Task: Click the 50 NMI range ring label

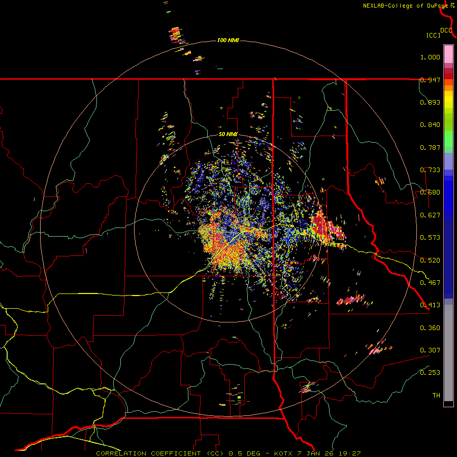Action: [228, 135]
